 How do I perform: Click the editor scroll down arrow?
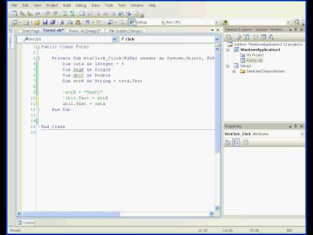click(x=217, y=208)
